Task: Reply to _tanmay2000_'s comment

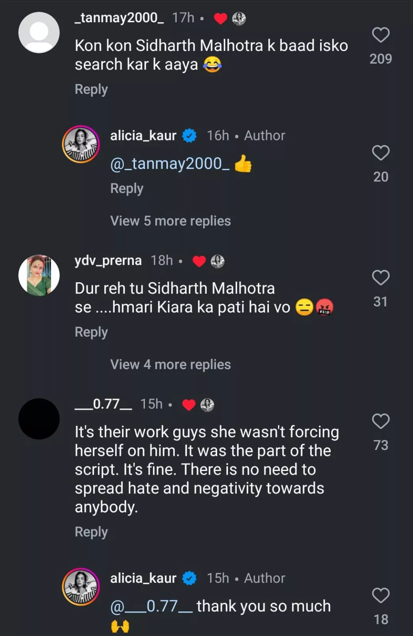Action: 91,89
